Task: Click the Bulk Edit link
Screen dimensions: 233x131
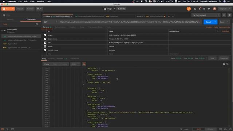Action: pos(226,31)
